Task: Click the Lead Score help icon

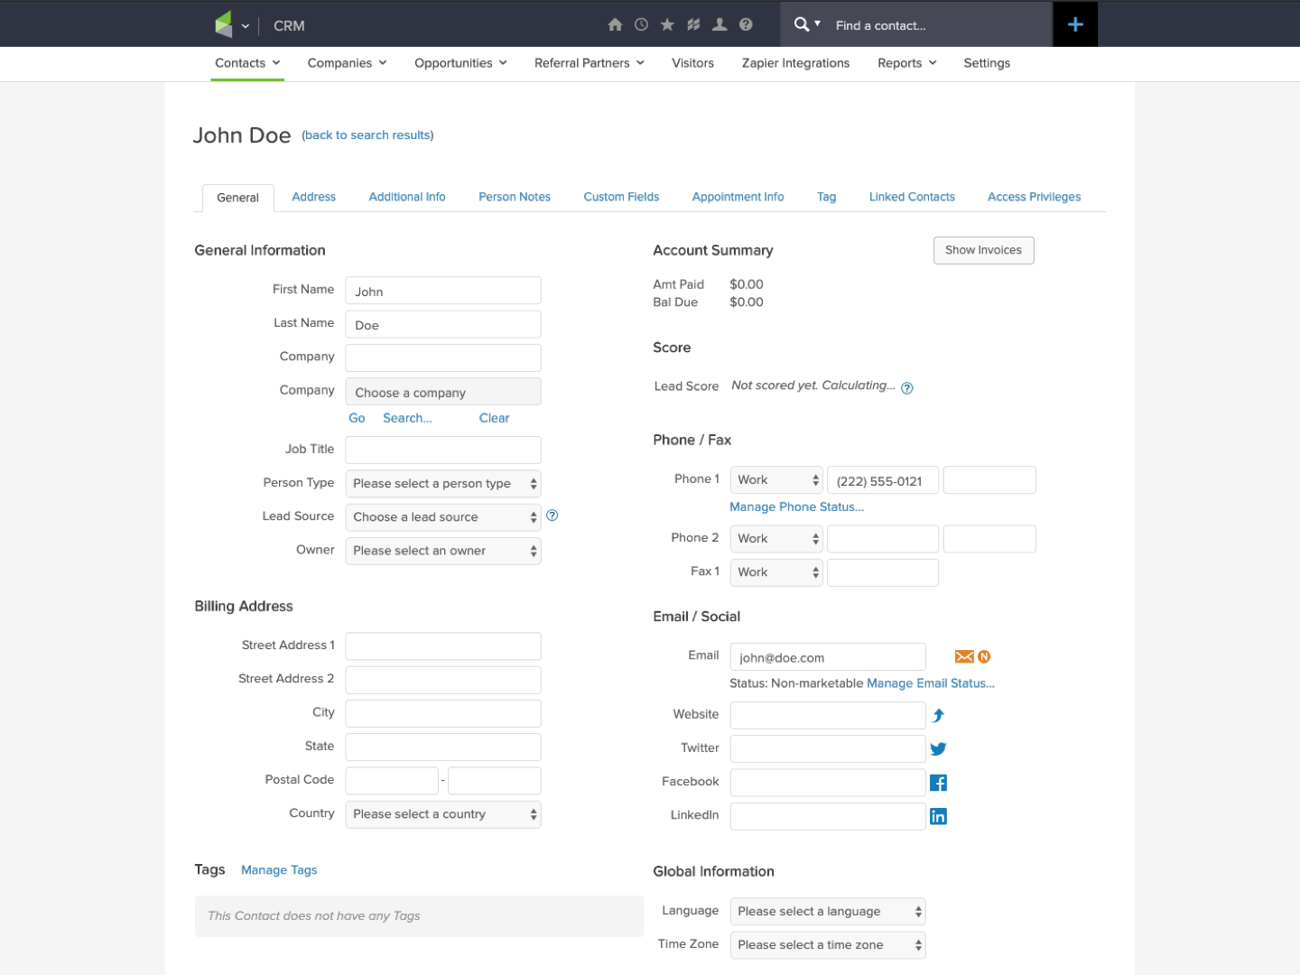Action: pyautogui.click(x=907, y=388)
